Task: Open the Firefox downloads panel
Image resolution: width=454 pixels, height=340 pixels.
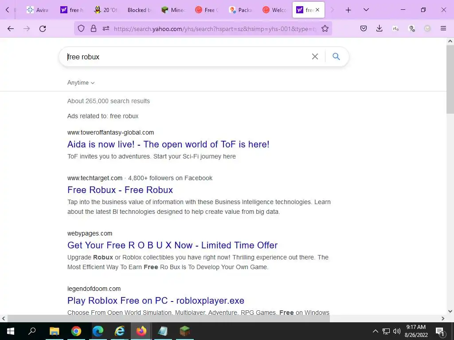Action: click(x=380, y=29)
